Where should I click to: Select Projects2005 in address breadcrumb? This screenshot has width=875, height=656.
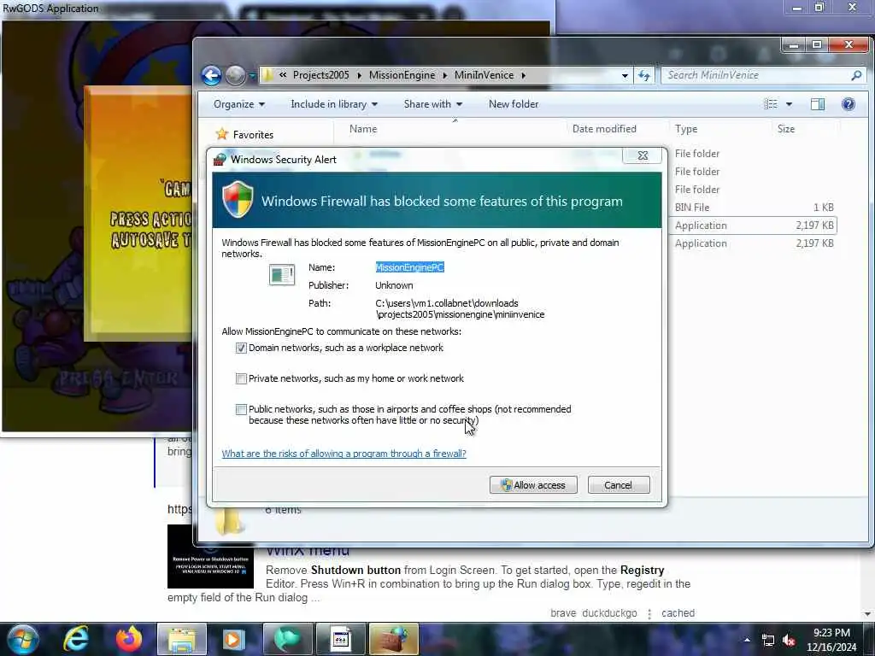point(321,75)
